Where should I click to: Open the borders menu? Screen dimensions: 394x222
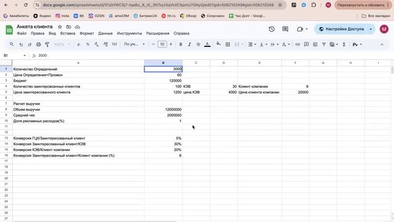(228, 44)
